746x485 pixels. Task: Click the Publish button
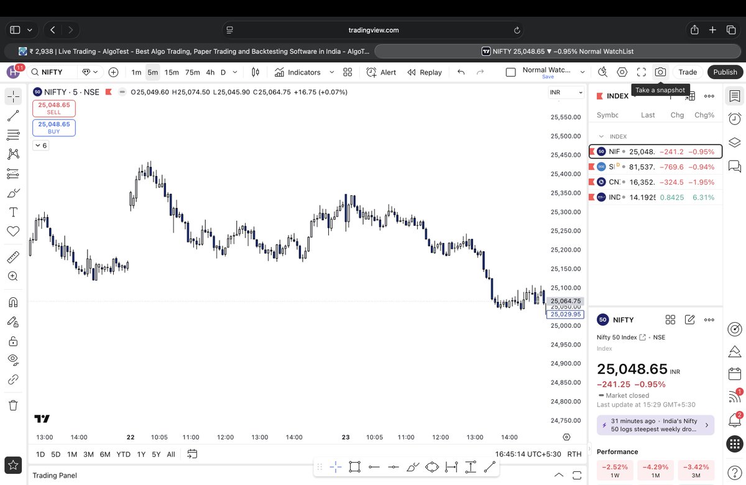[725, 72]
